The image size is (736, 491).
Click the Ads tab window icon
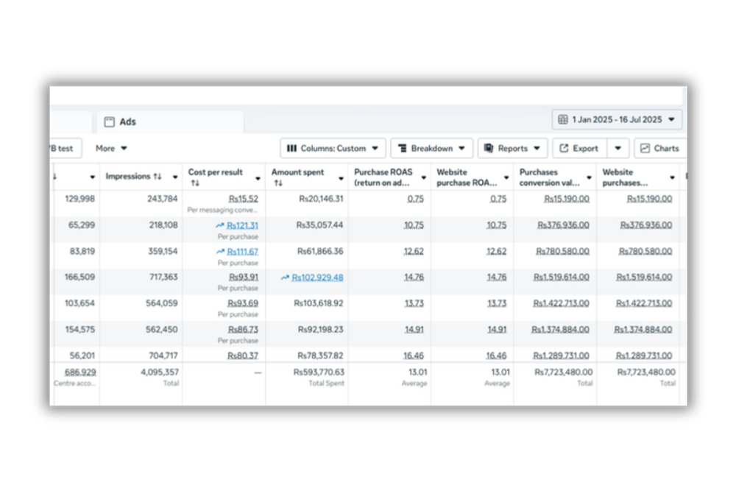[x=109, y=122]
